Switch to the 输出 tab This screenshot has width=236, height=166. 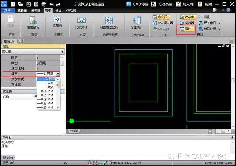(x=58, y=10)
